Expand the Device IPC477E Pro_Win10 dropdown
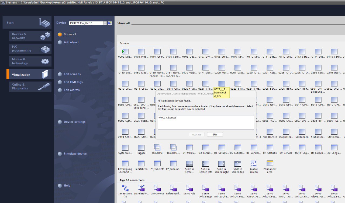 (105, 23)
